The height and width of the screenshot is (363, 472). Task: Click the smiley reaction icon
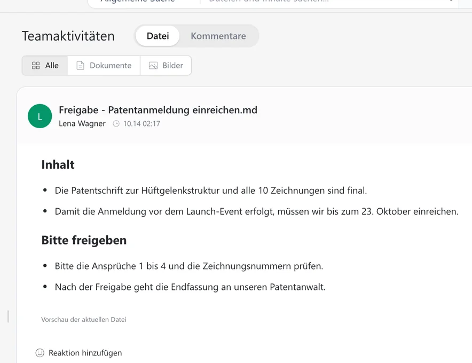pyautogui.click(x=40, y=353)
